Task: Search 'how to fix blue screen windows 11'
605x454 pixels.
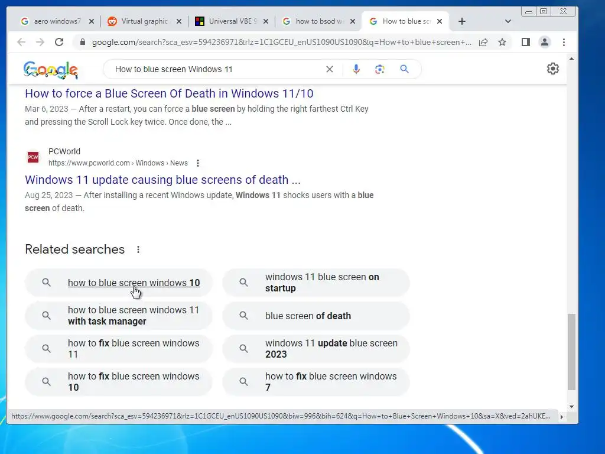Action: (x=118, y=349)
